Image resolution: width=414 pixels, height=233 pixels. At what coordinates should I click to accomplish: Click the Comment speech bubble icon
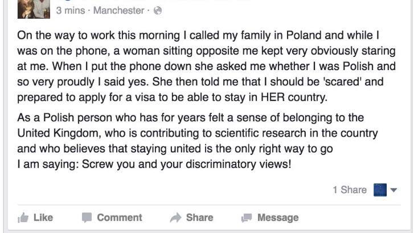pos(87,218)
